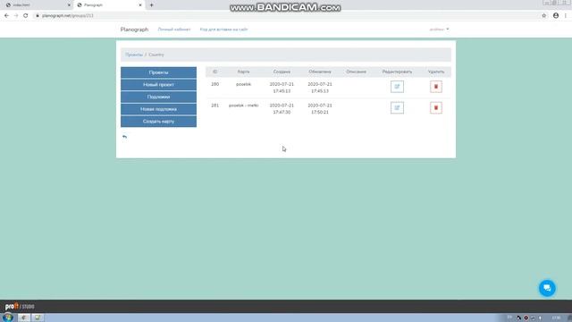
Task: Click the taskbar clock
Action: click(556, 318)
